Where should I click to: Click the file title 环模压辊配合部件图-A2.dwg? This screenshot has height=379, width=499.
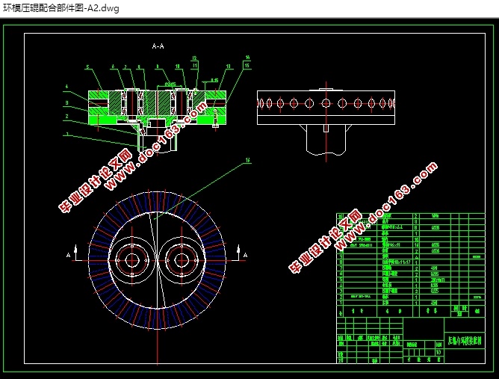(x=61, y=8)
